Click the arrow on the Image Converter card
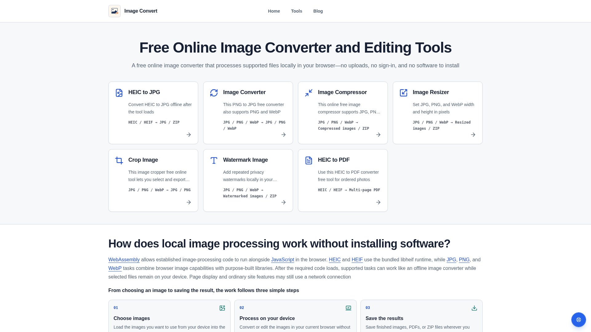Screen dimensions: 591x332 tap(283, 135)
